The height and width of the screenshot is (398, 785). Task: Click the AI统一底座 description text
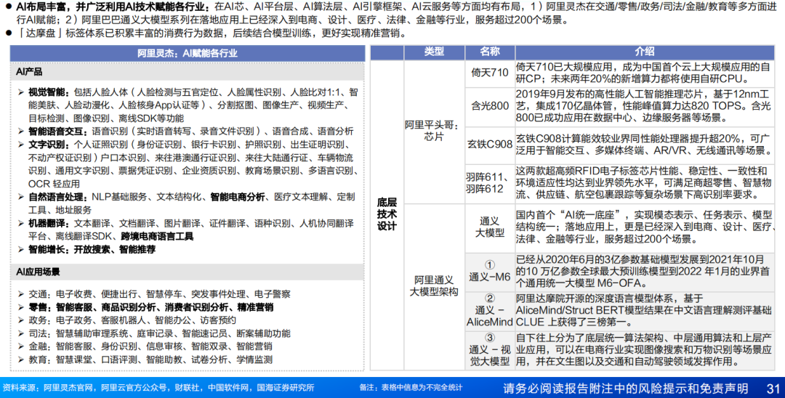tap(644, 227)
